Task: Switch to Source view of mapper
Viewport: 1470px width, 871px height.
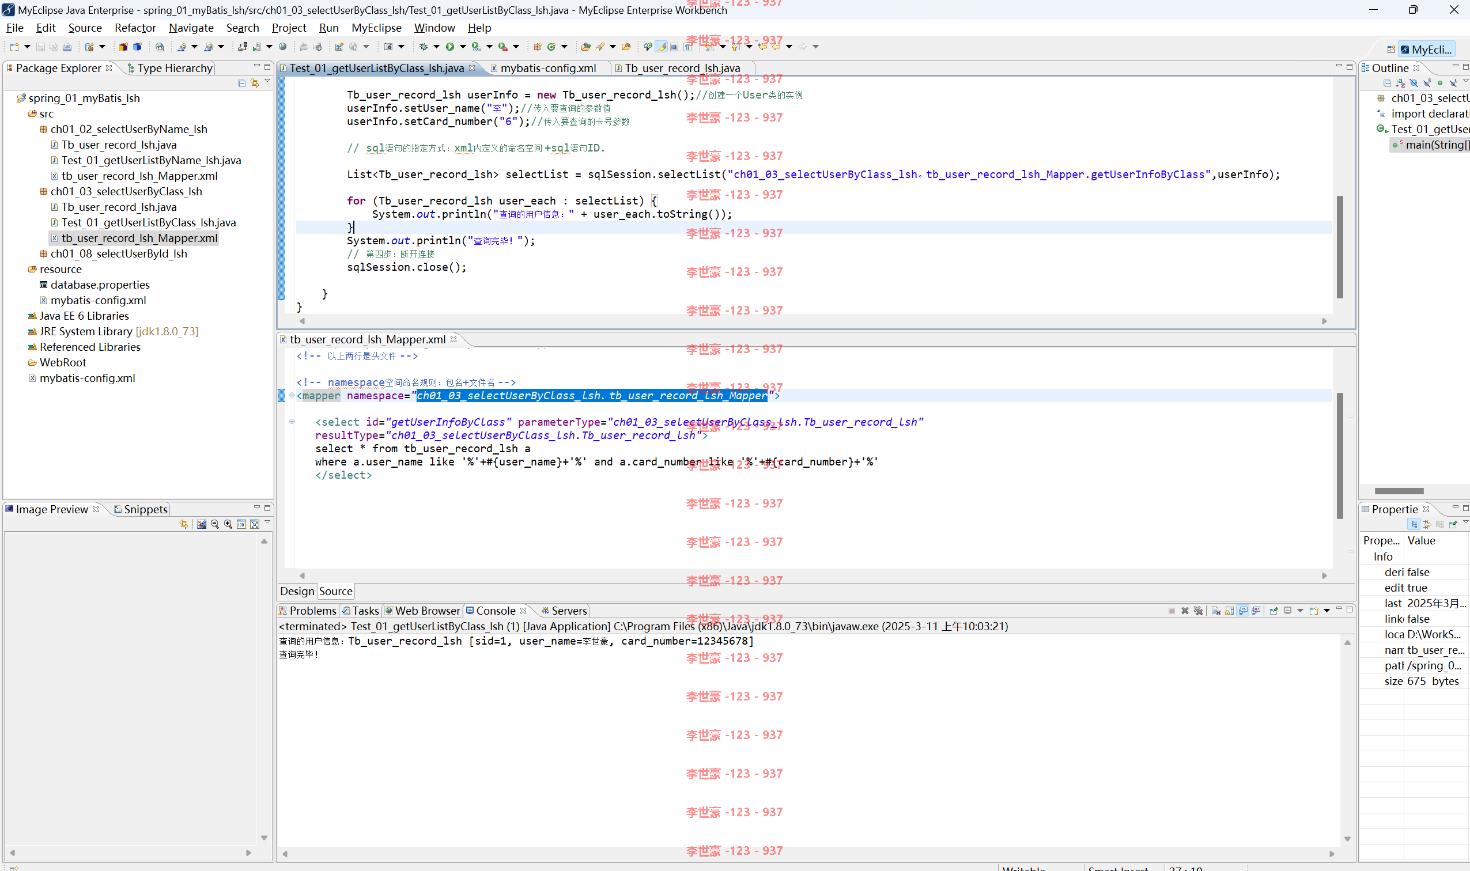Action: [x=336, y=591]
